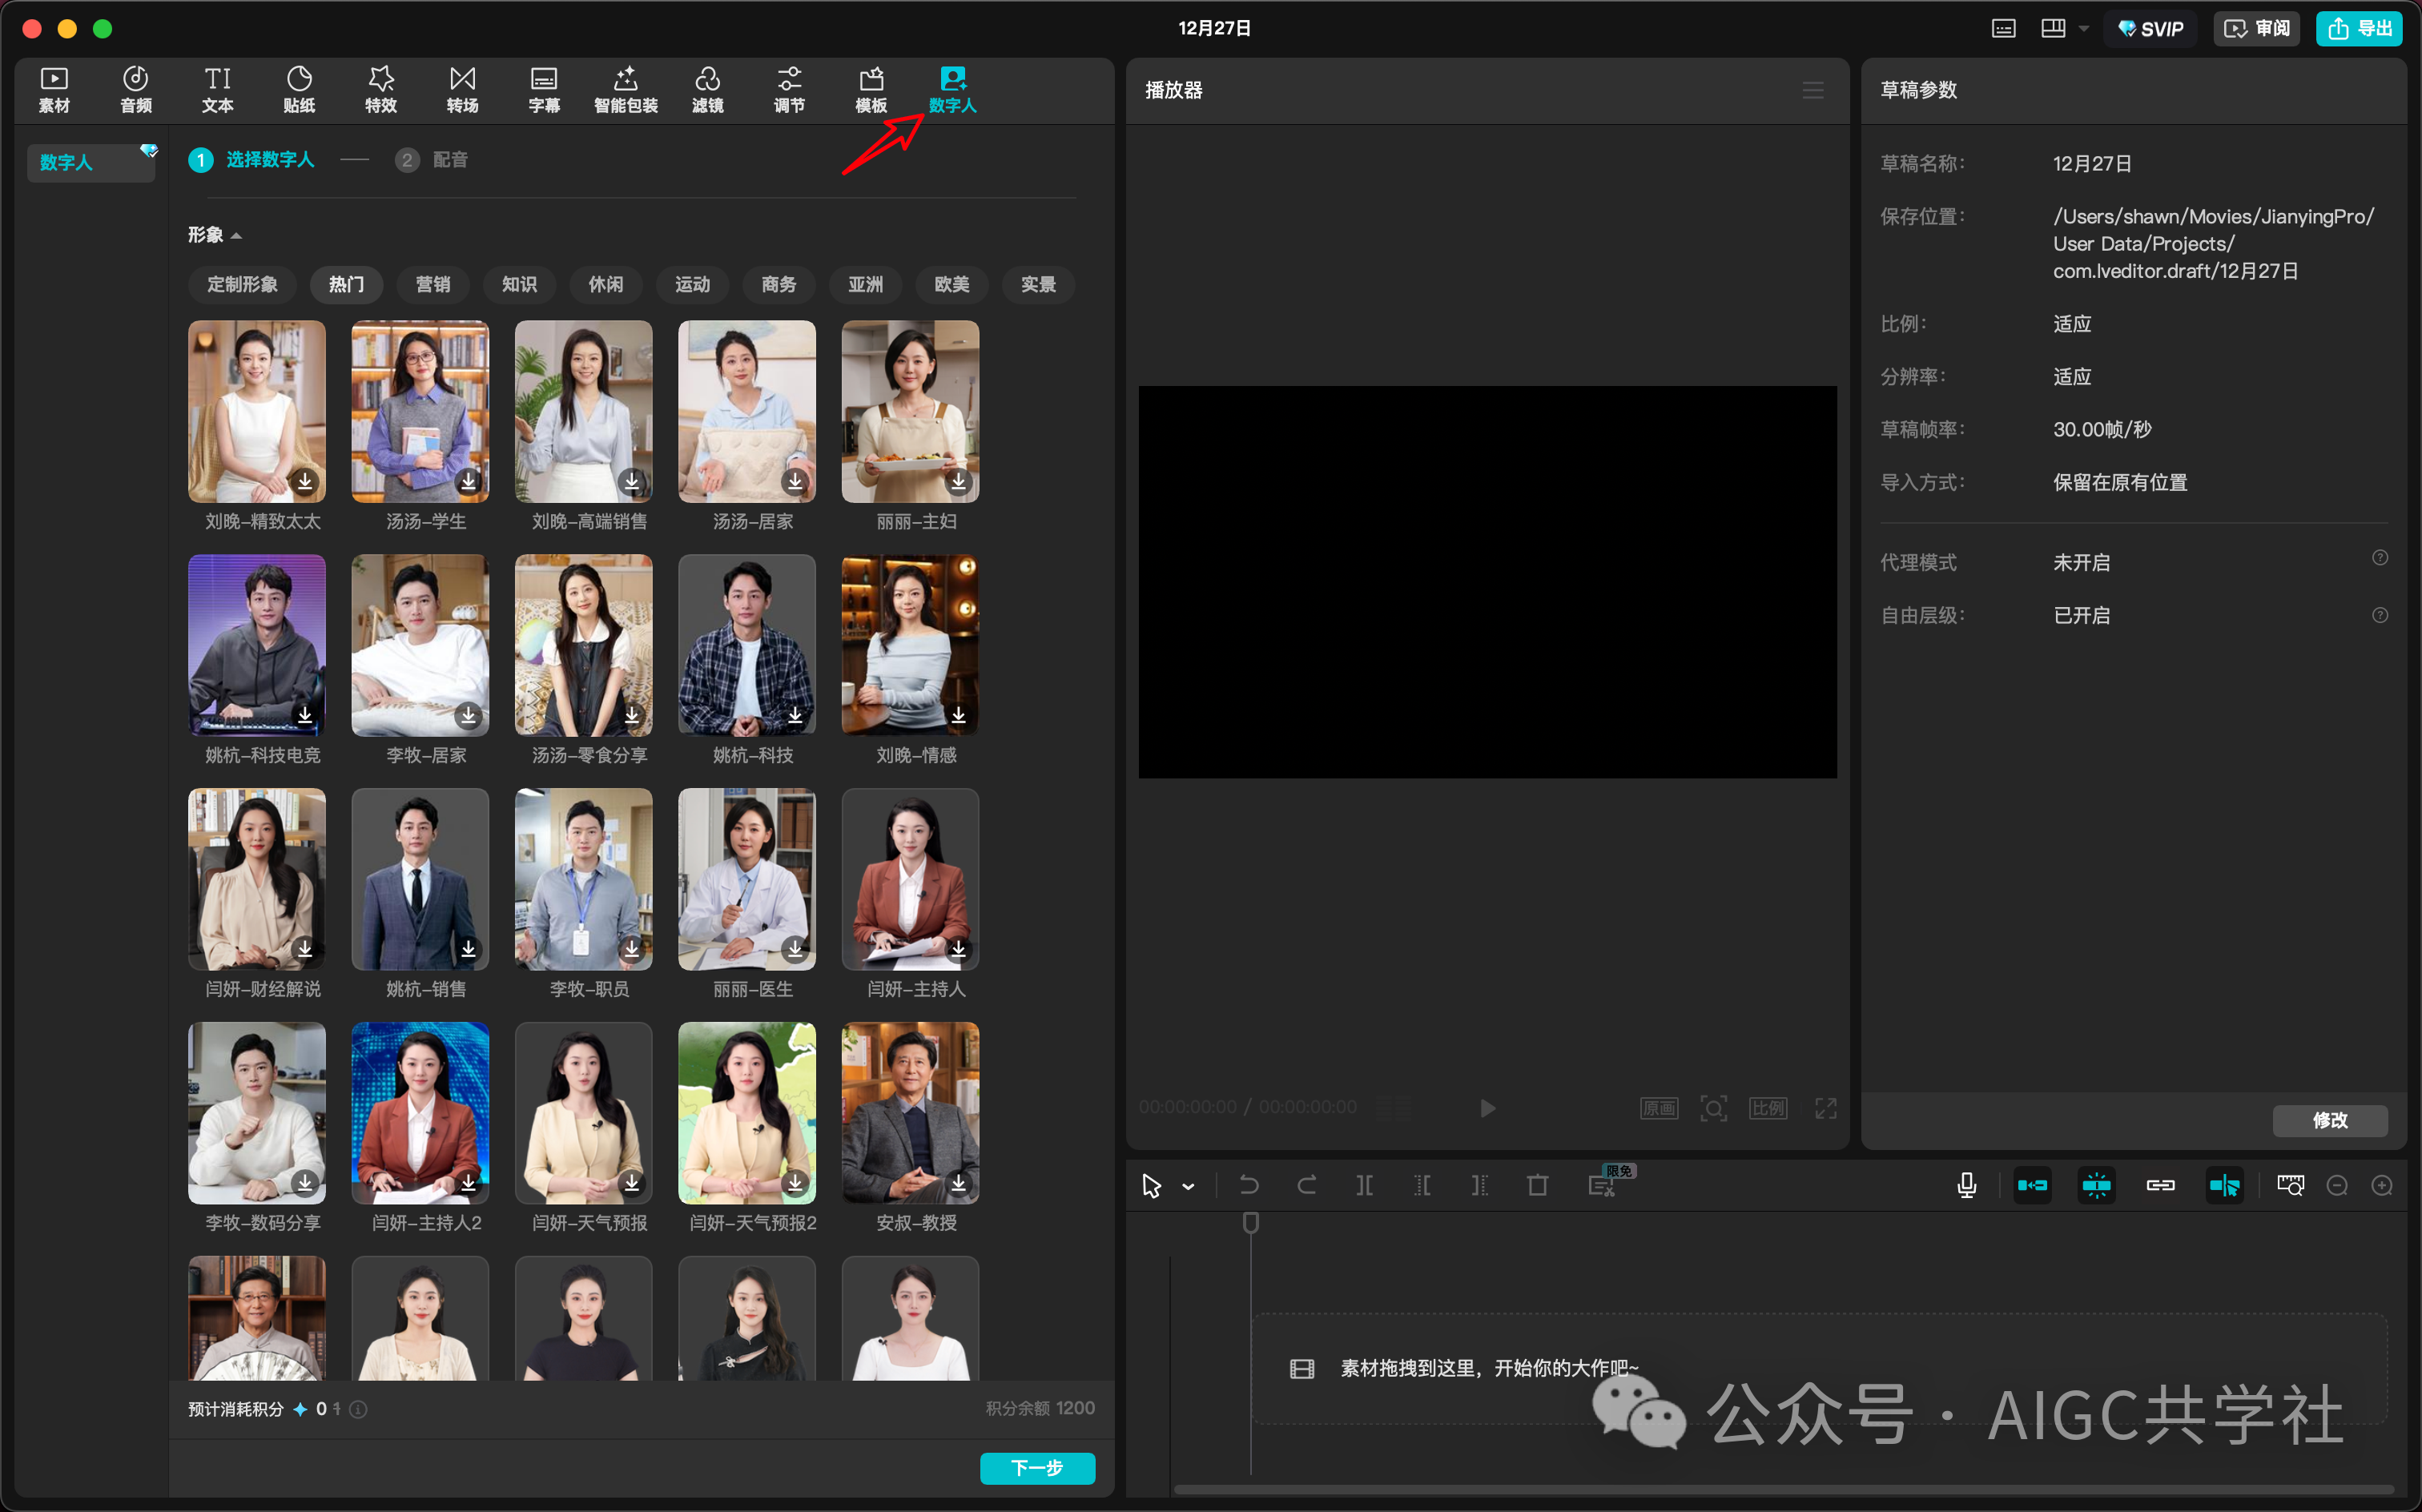Collapse the 形象 section arrow

(x=236, y=236)
